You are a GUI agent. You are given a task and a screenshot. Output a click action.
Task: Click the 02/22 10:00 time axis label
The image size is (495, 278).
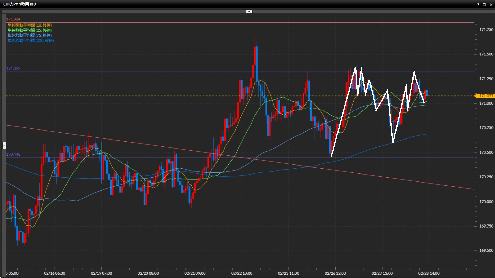point(242,273)
